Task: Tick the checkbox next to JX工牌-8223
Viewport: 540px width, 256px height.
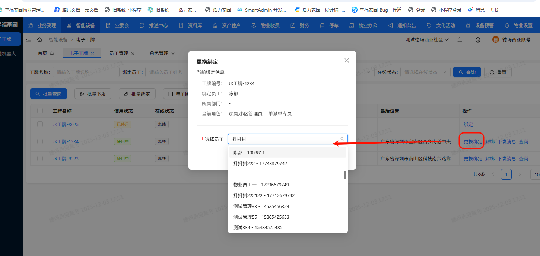Action: pyautogui.click(x=40, y=158)
